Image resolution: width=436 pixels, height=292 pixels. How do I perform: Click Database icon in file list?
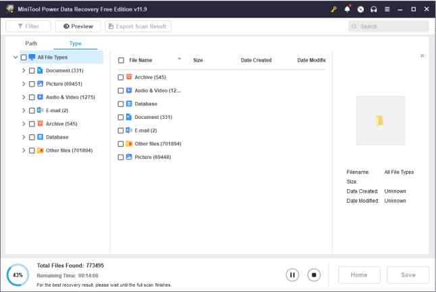tap(129, 103)
